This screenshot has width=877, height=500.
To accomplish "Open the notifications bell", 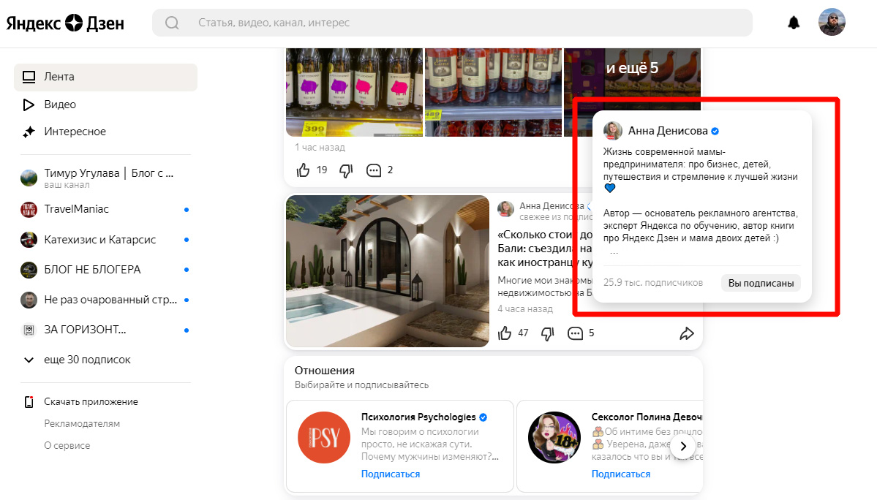I will (794, 23).
